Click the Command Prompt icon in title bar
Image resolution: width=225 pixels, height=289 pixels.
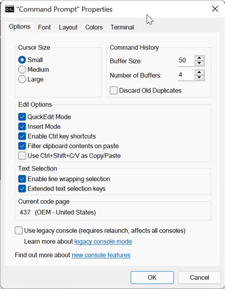coord(9,9)
